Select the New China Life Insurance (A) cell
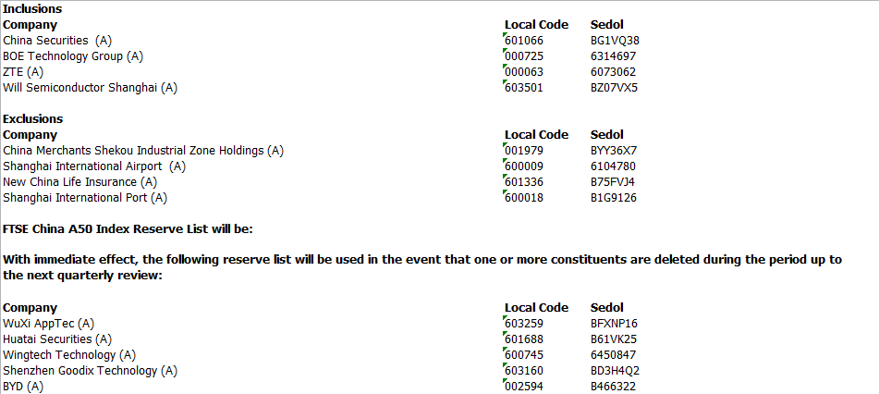Viewport: 879px width, 394px height. pyautogui.click(x=79, y=182)
